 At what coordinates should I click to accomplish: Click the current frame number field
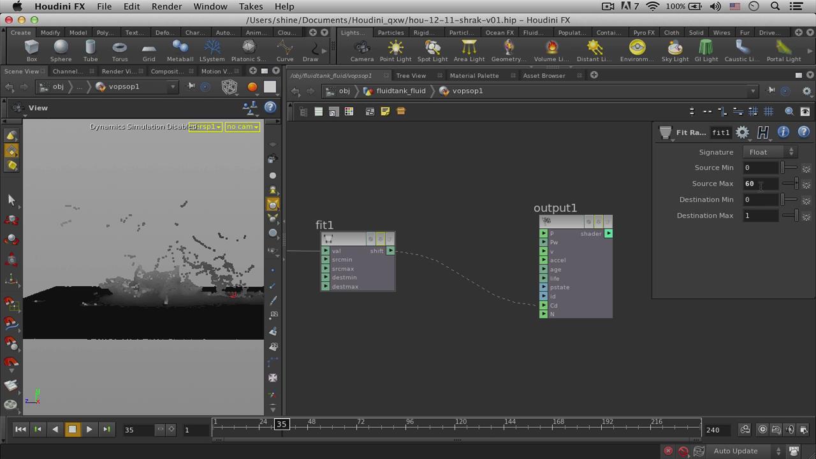click(138, 430)
